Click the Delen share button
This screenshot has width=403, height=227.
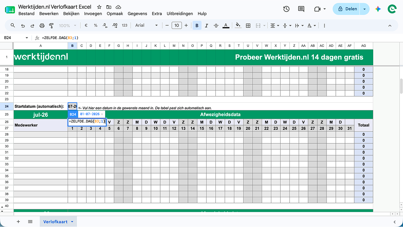pos(347,9)
